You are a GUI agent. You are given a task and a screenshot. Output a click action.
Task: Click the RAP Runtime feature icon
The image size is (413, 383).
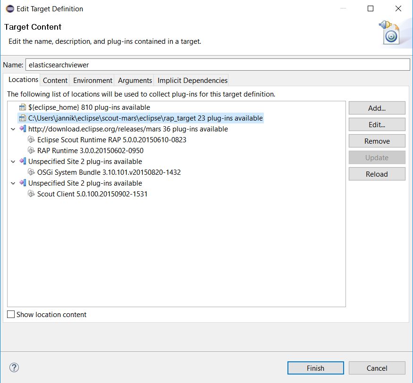pos(31,150)
